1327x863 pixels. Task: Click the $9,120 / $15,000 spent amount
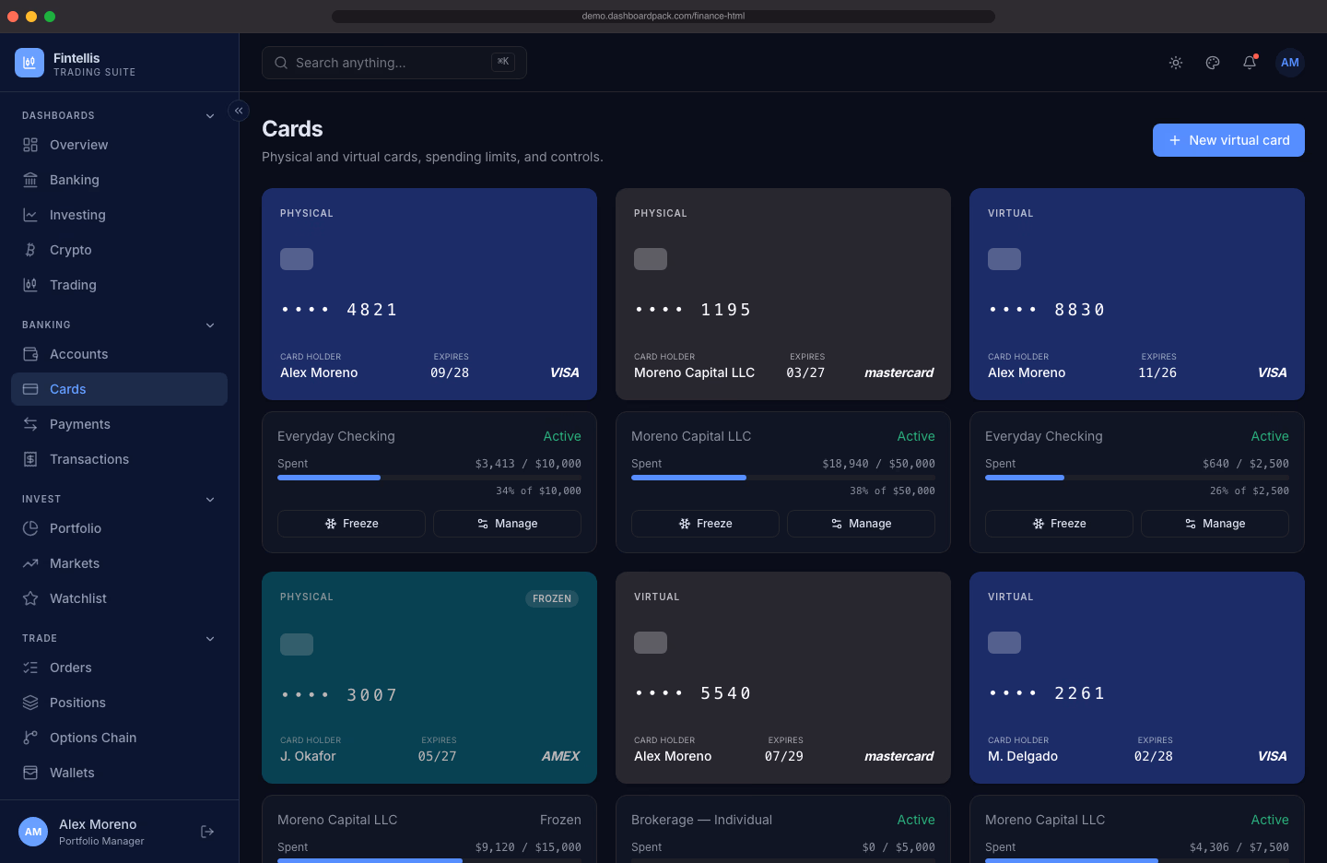(x=528, y=847)
